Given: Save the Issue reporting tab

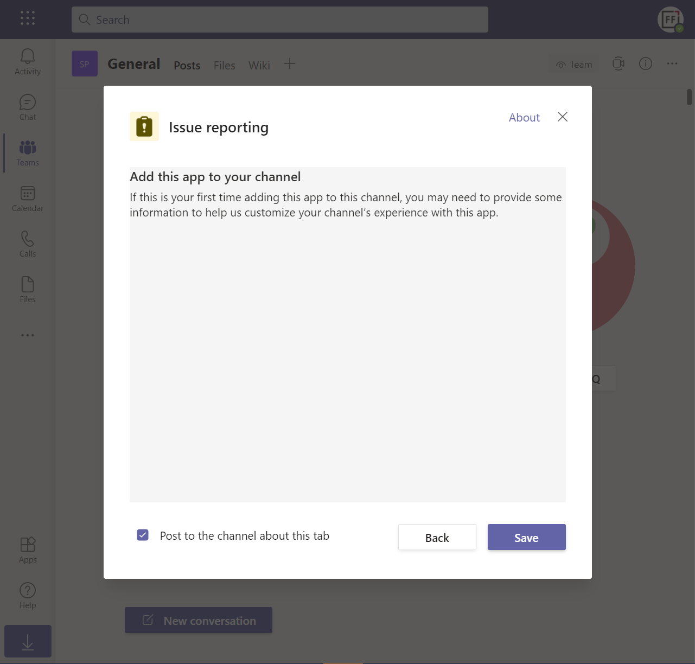Looking at the screenshot, I should [x=527, y=537].
